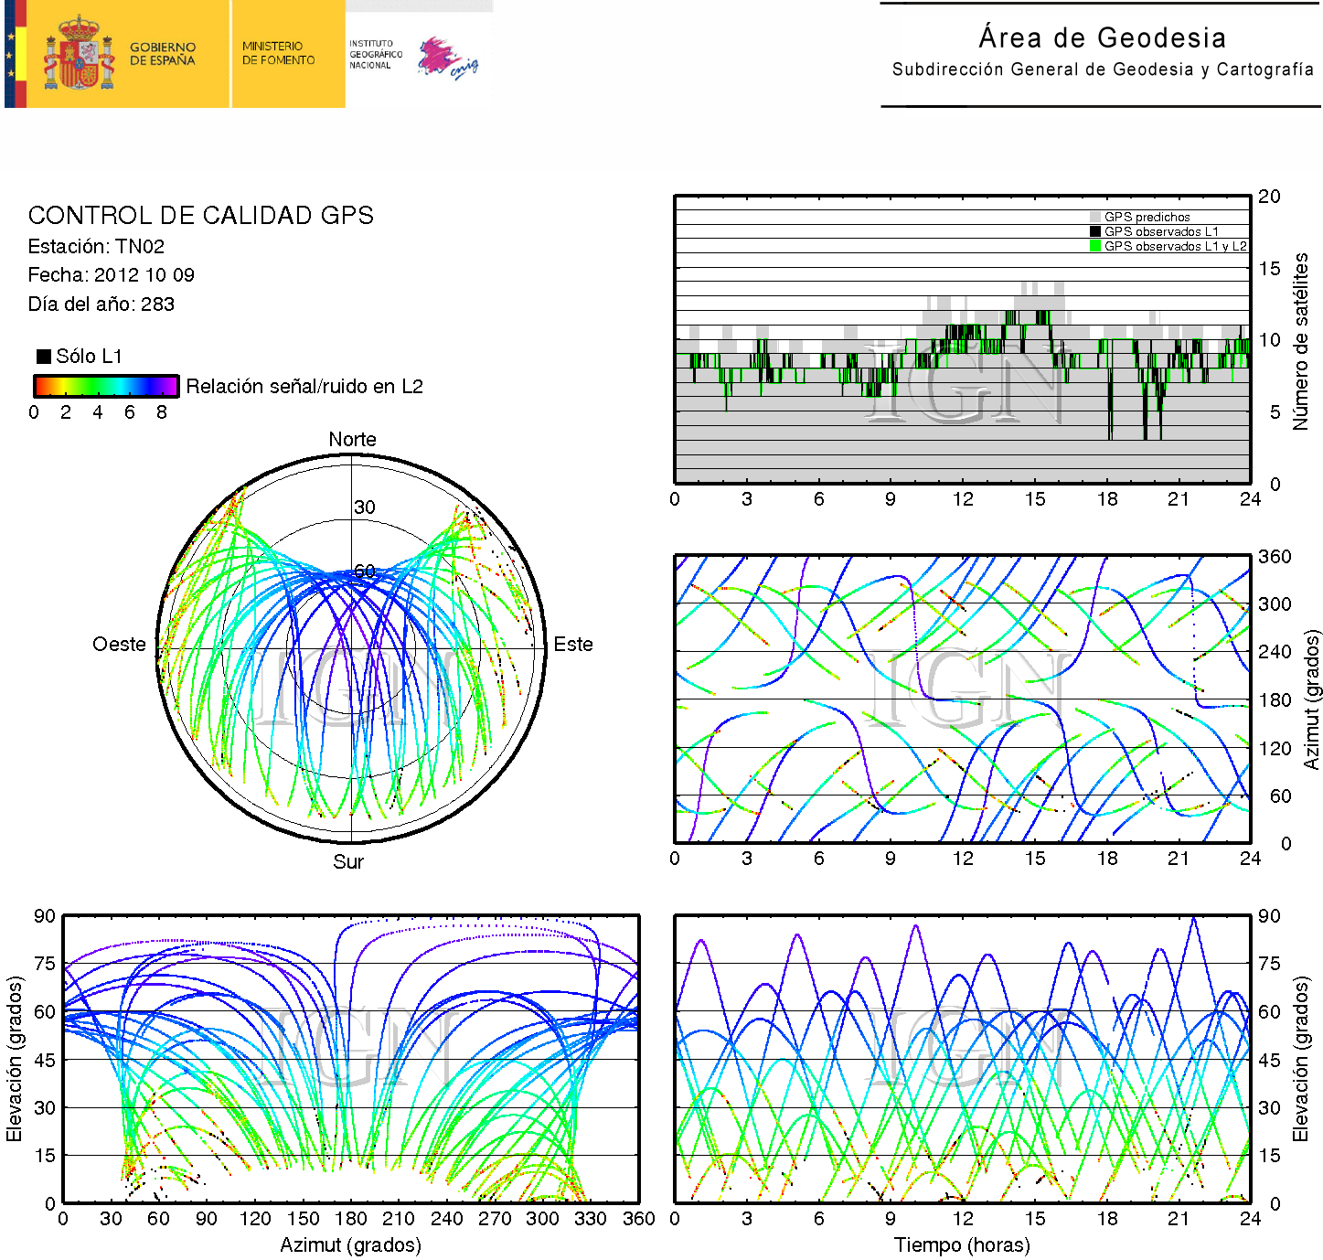Screen dimensions: 1323x1260
Task: Click the Sur label below the sky plot
Action: click(348, 862)
